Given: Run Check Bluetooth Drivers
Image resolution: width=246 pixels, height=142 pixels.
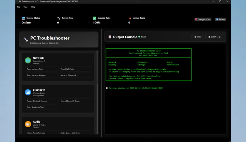Looking at the screenshot, I should pos(75,101).
